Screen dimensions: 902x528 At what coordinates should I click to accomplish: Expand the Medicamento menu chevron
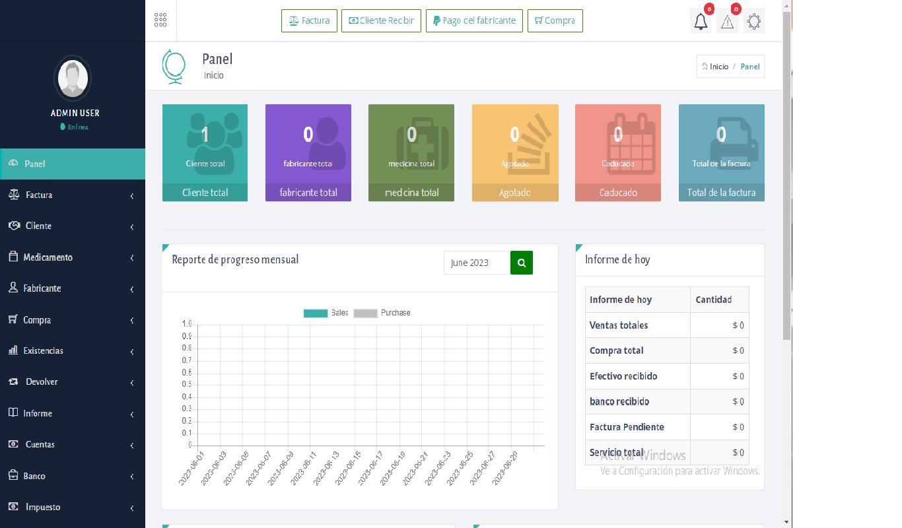tap(132, 258)
